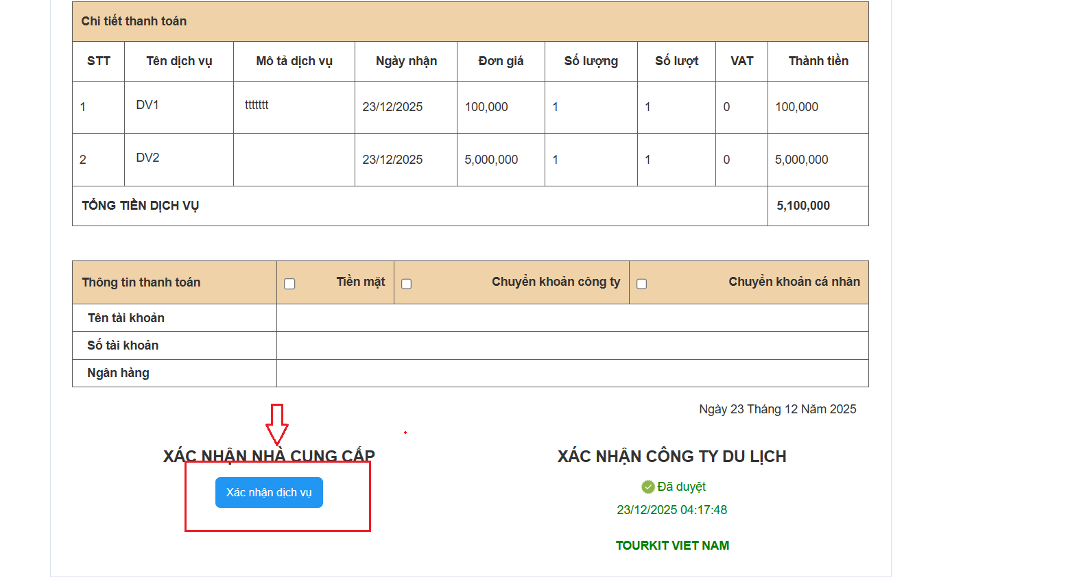
Task: Click the Thành tiền column header
Action: click(x=818, y=61)
